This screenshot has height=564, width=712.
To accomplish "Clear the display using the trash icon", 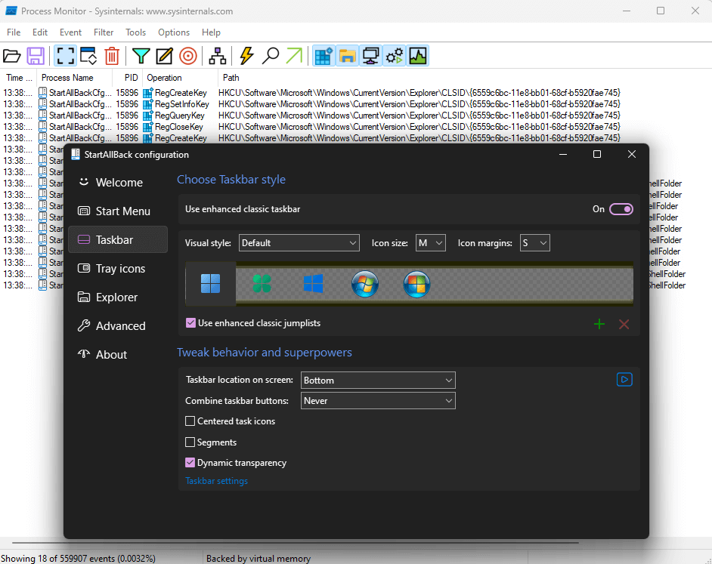I will point(112,57).
